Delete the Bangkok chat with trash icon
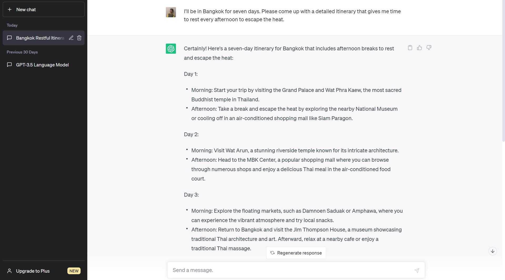 point(79,38)
